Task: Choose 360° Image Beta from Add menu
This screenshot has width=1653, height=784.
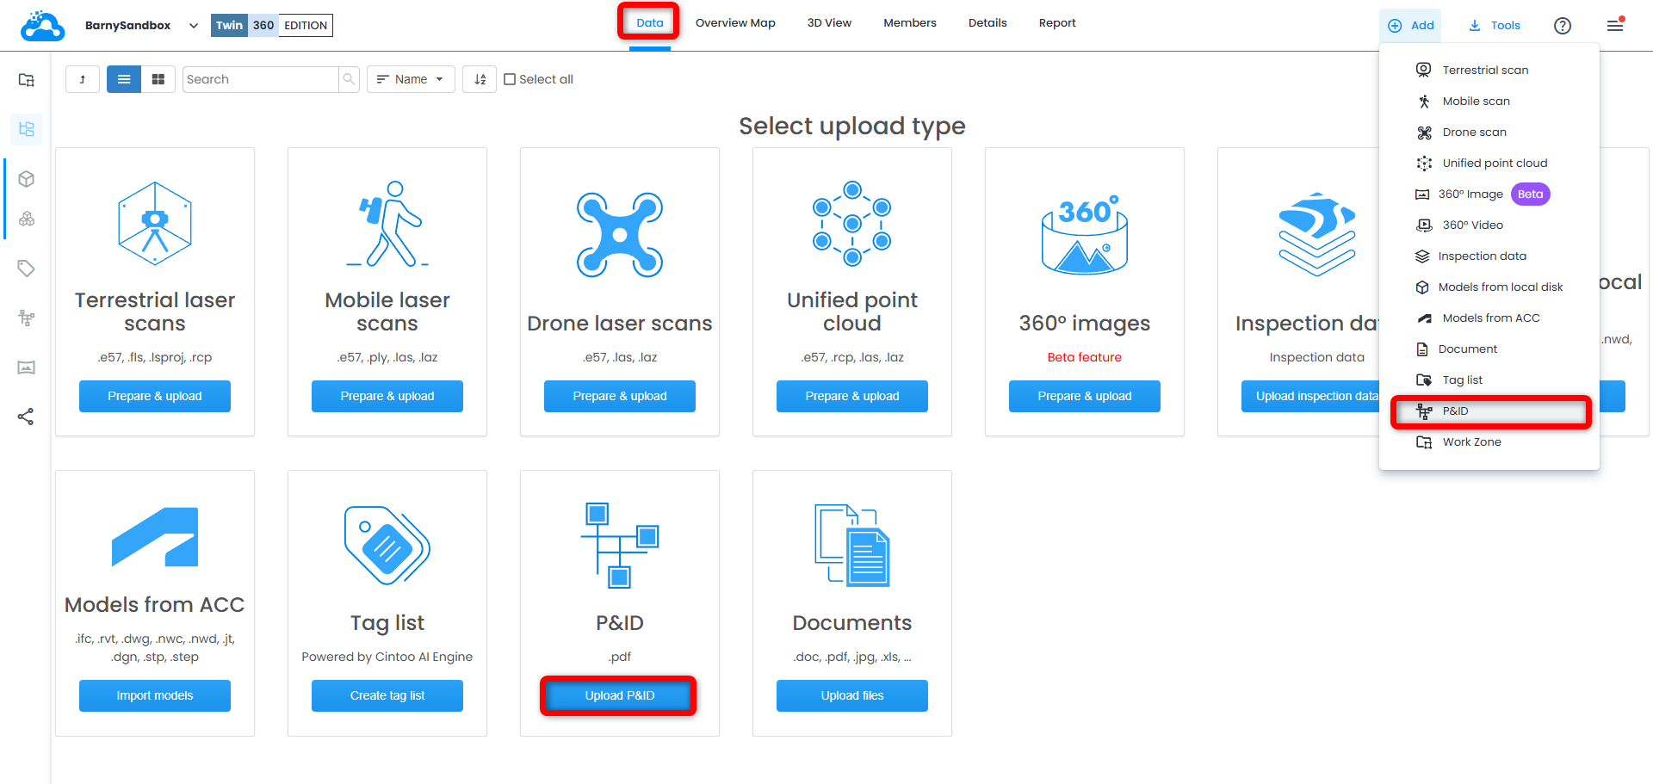Action: (1489, 194)
